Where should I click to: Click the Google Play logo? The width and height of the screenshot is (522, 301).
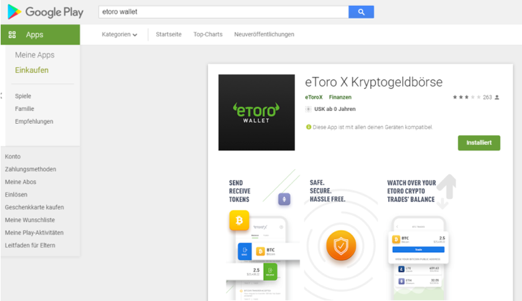click(x=46, y=12)
